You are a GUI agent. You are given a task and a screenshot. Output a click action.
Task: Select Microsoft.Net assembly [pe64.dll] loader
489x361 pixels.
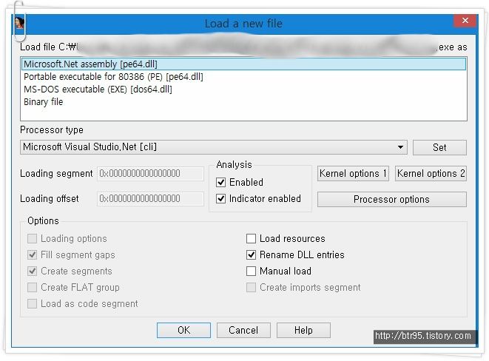(244, 64)
